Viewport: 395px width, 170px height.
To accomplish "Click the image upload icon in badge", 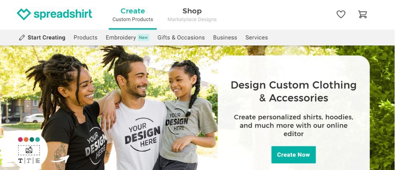I will click(29, 150).
